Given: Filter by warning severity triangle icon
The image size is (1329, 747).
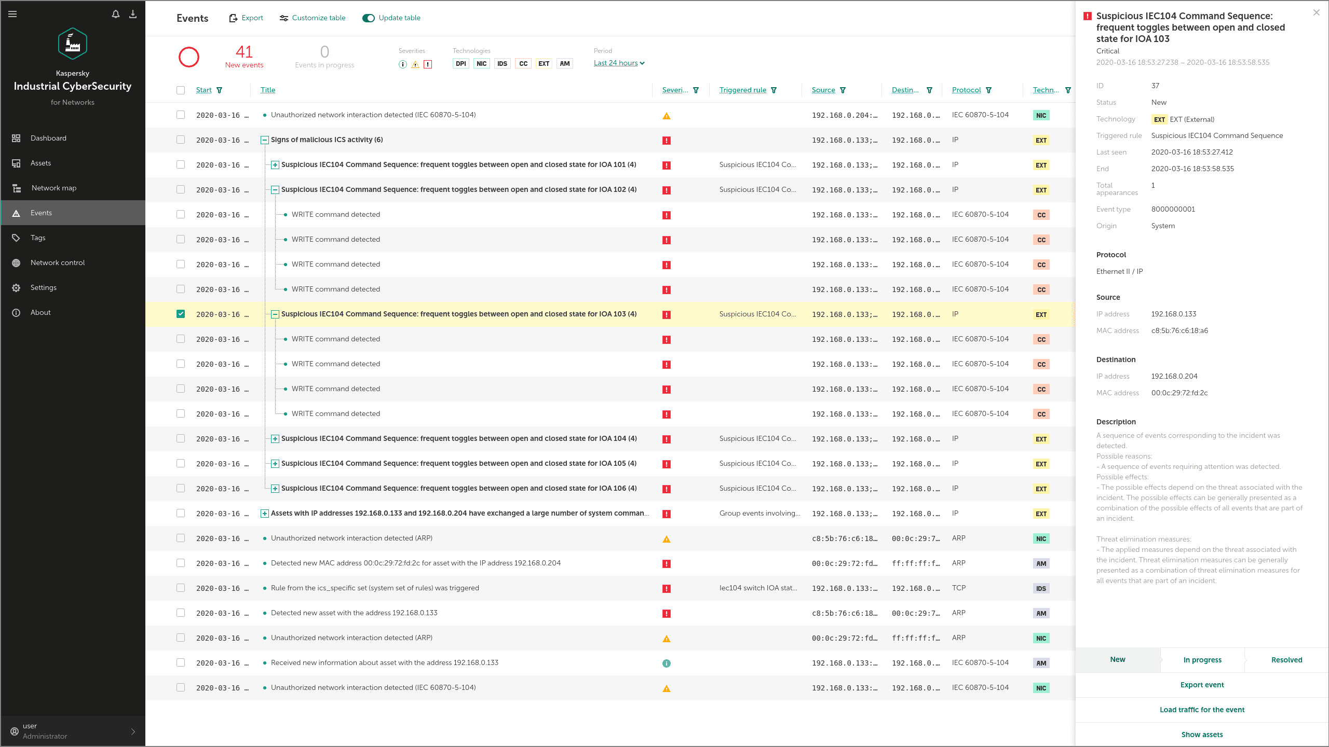Looking at the screenshot, I should [415, 64].
